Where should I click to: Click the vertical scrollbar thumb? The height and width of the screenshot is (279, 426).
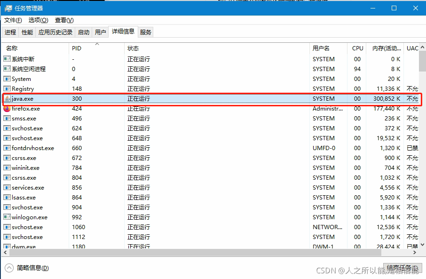pos(422,61)
